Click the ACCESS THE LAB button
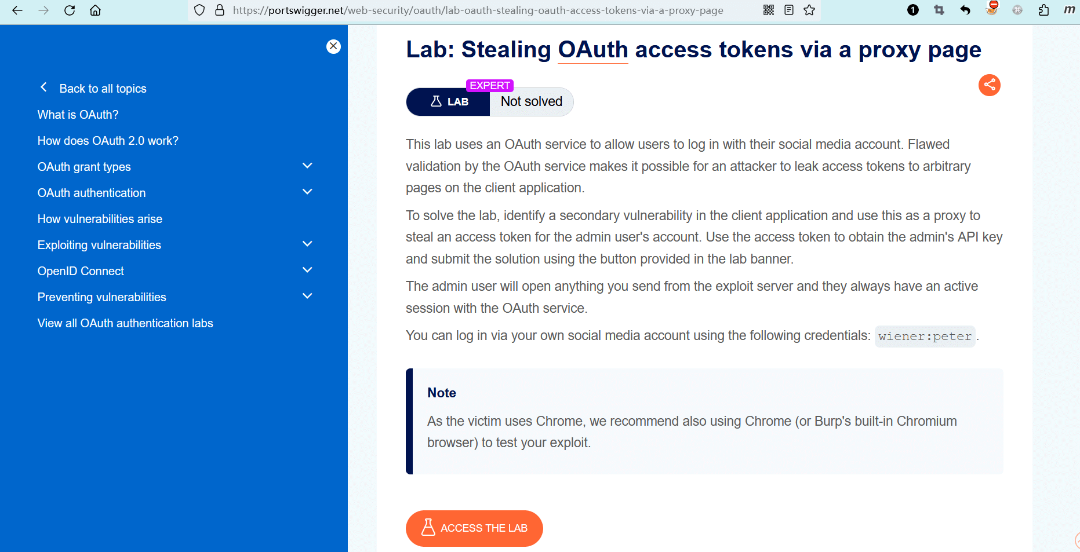The width and height of the screenshot is (1080, 552). [474, 528]
